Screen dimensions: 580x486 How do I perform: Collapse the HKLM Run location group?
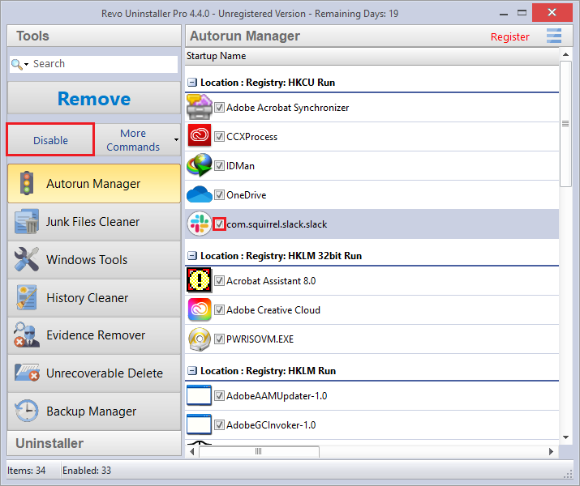pyautogui.click(x=192, y=370)
